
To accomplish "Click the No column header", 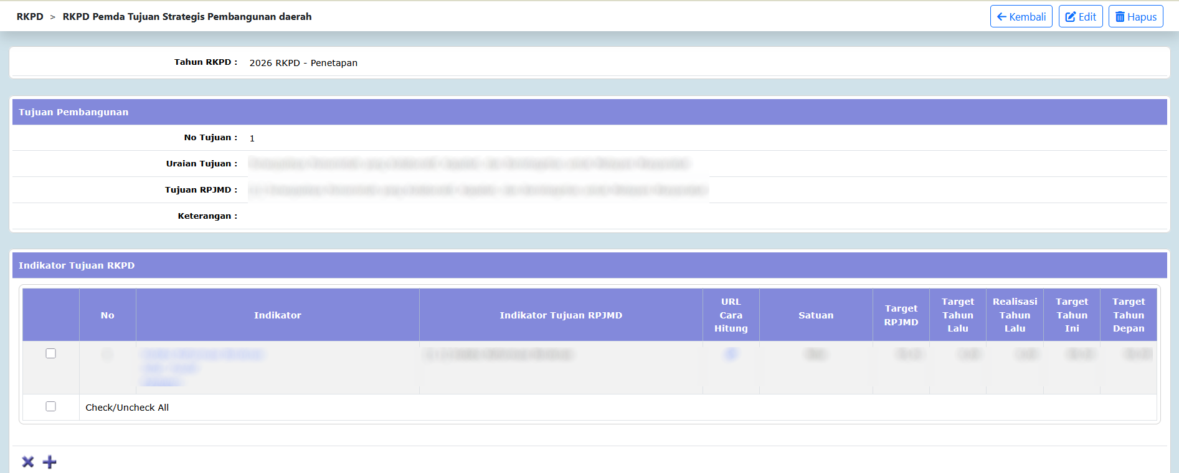I will tap(107, 315).
